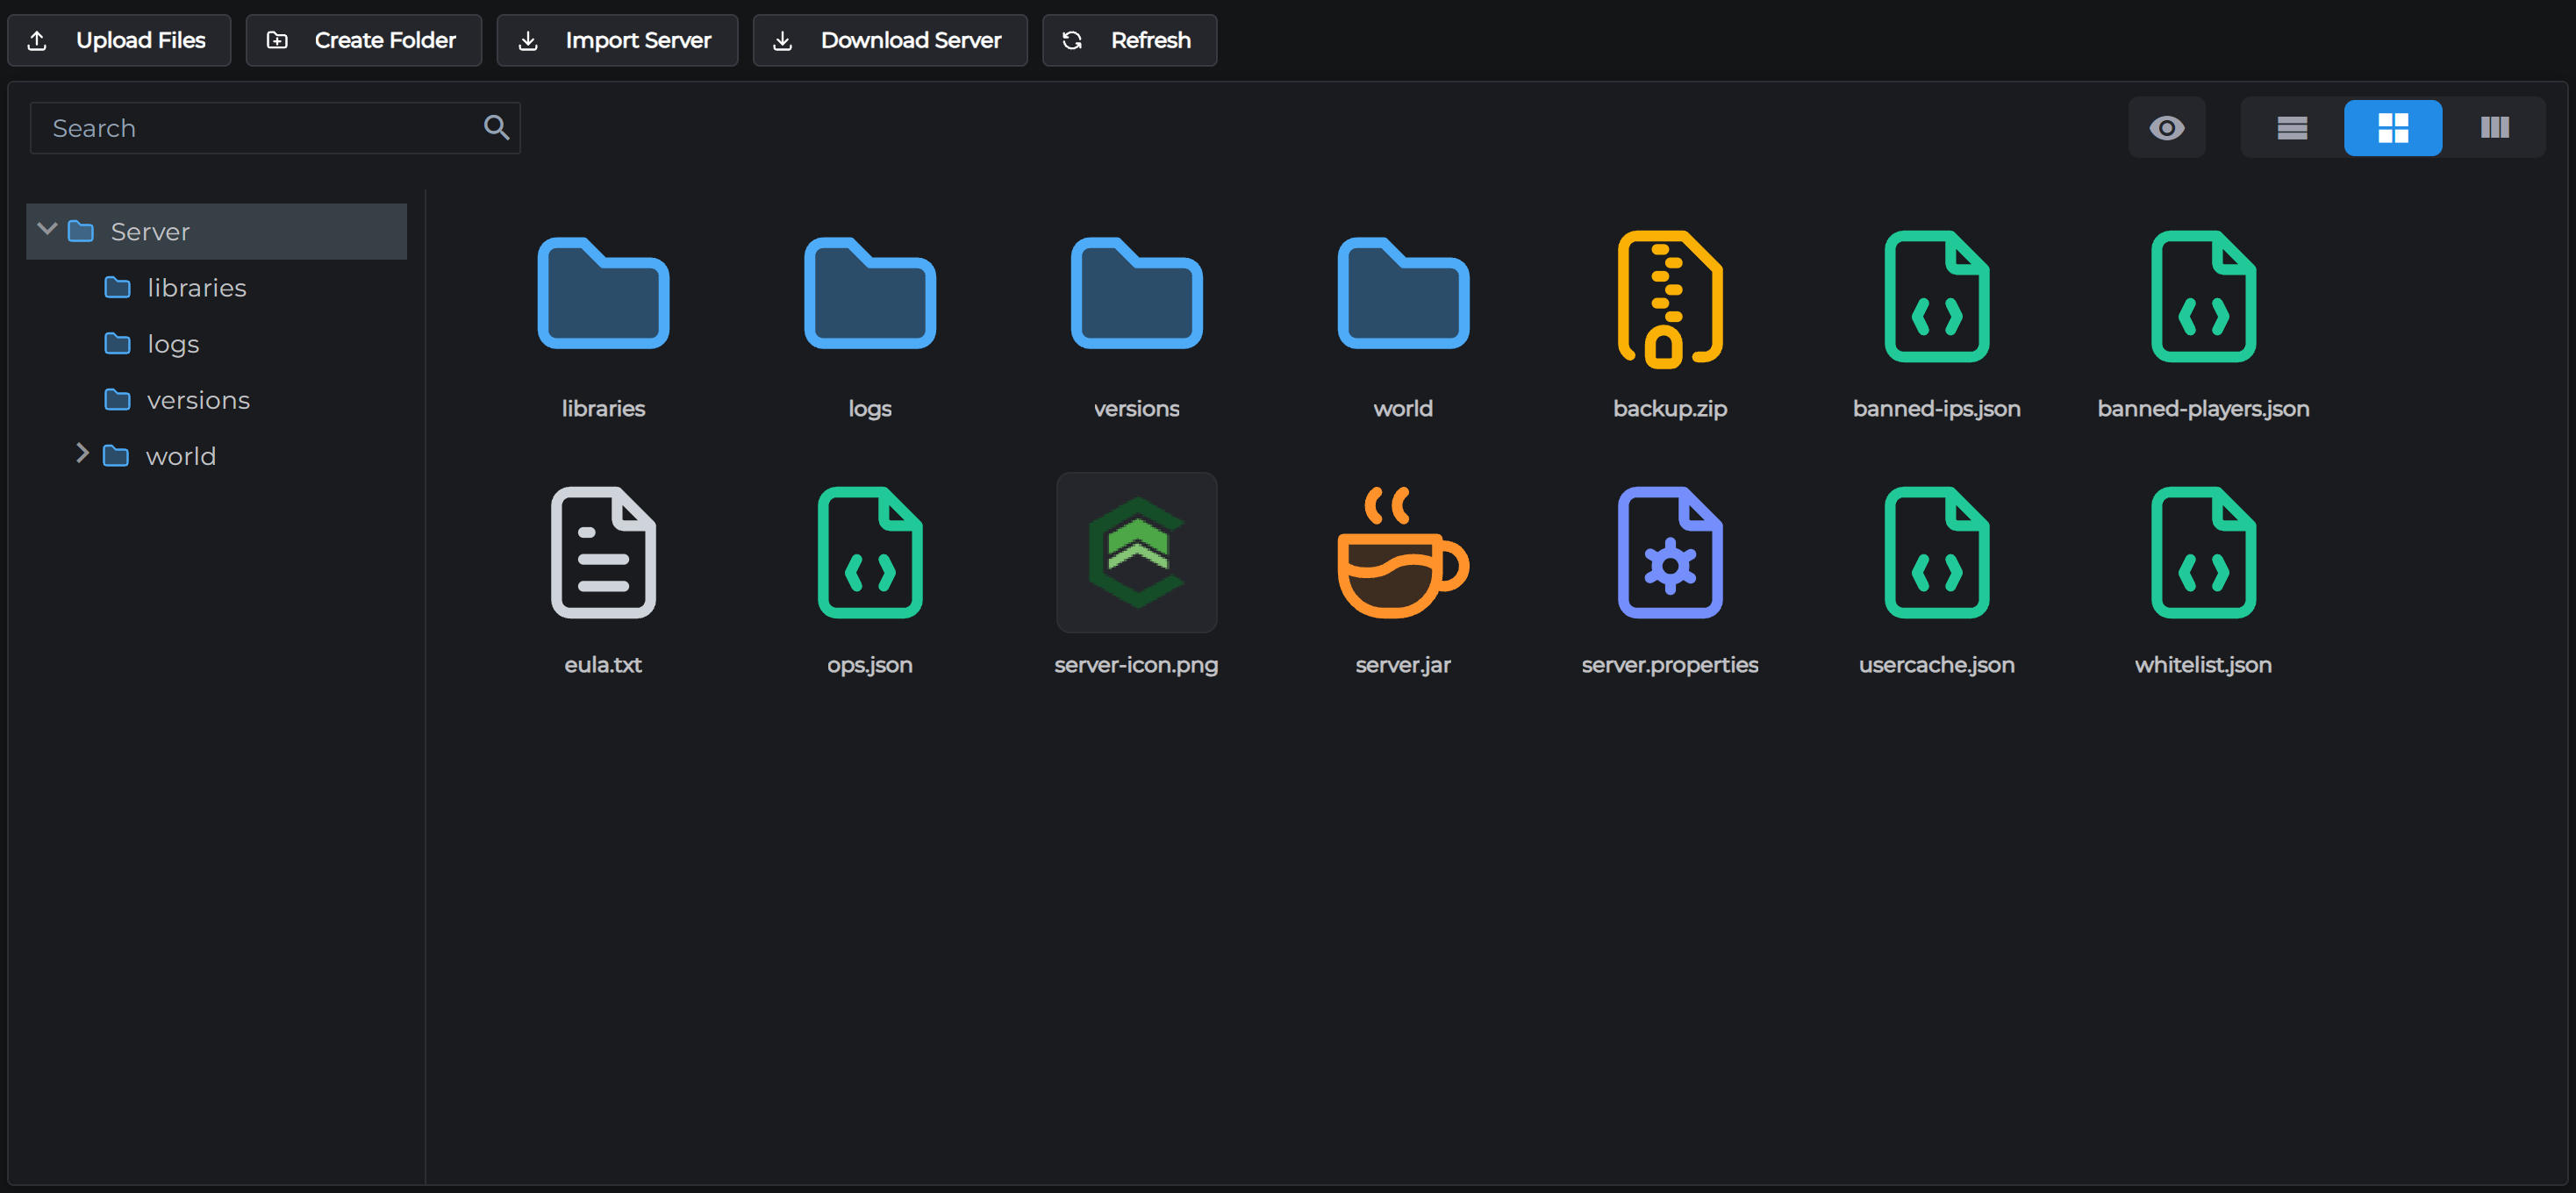
Task: Select the server.jar coffee cup icon
Action: (1403, 552)
